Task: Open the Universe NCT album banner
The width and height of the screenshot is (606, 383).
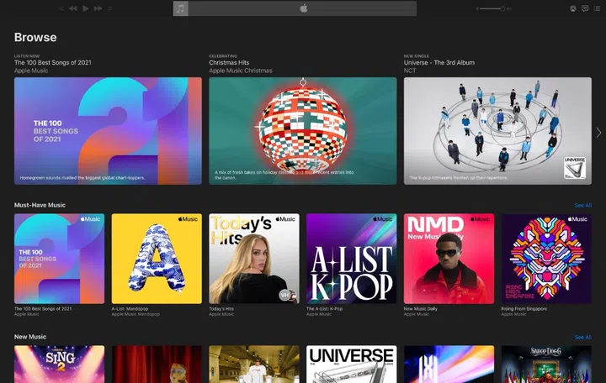Action: pos(494,131)
